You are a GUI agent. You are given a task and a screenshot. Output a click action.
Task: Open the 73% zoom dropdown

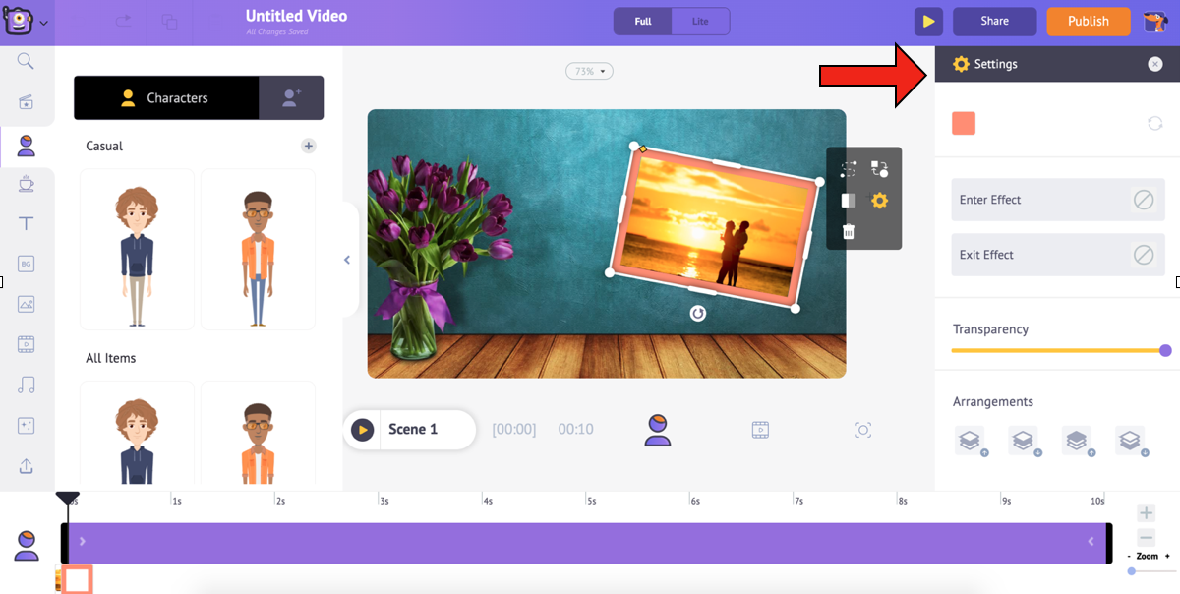coord(589,72)
